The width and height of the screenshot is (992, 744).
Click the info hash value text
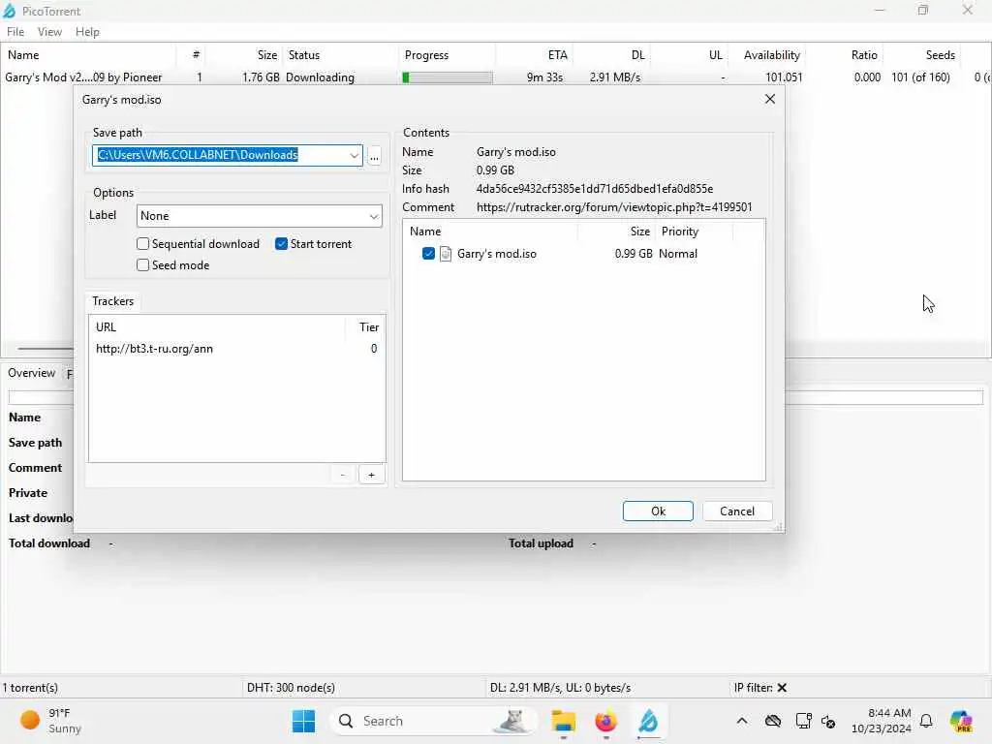tap(594, 189)
